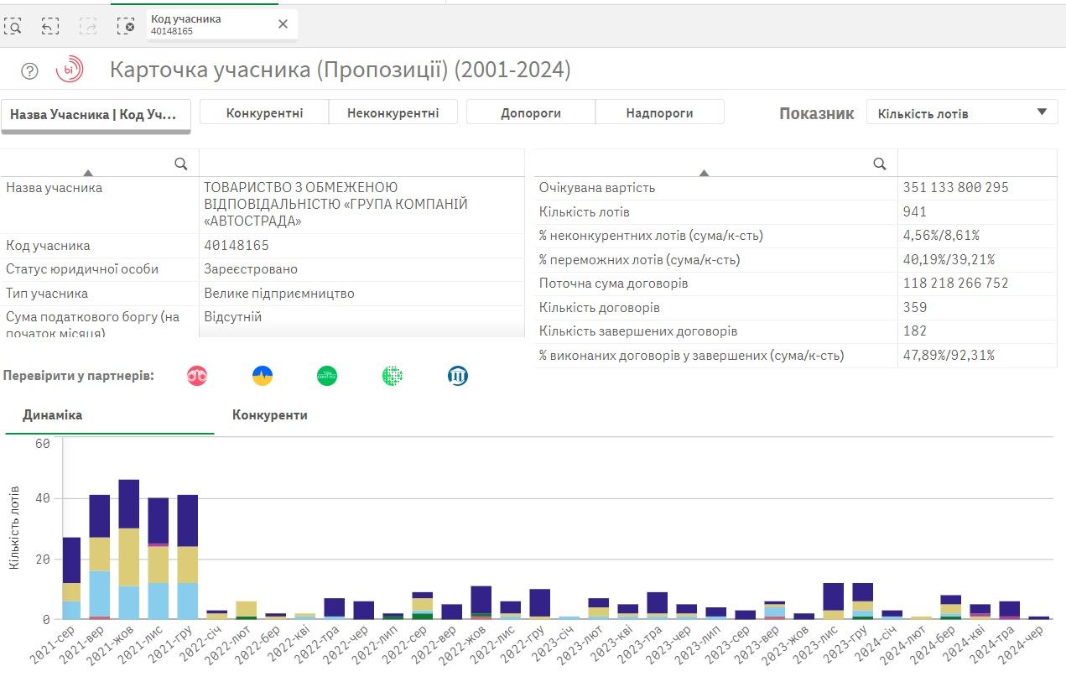
Task: Click the green YouControl partner icon
Action: point(326,376)
